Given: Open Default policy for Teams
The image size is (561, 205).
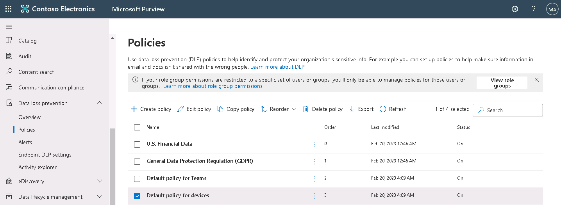Looking at the screenshot, I should (177, 178).
